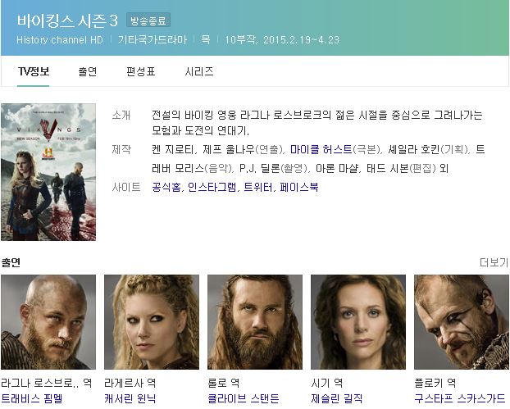Click the Vikings season 3 poster
The width and height of the screenshot is (510, 409).
[x=48, y=172]
